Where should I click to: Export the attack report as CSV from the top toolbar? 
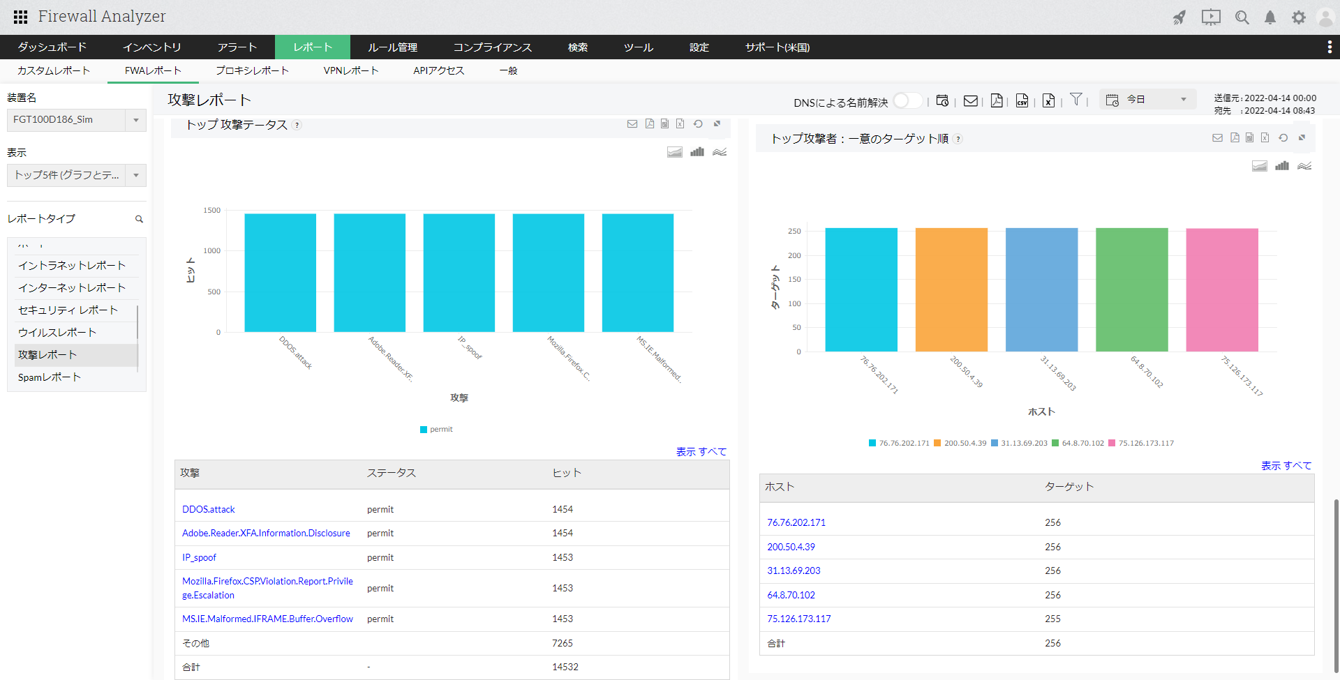click(x=1022, y=101)
